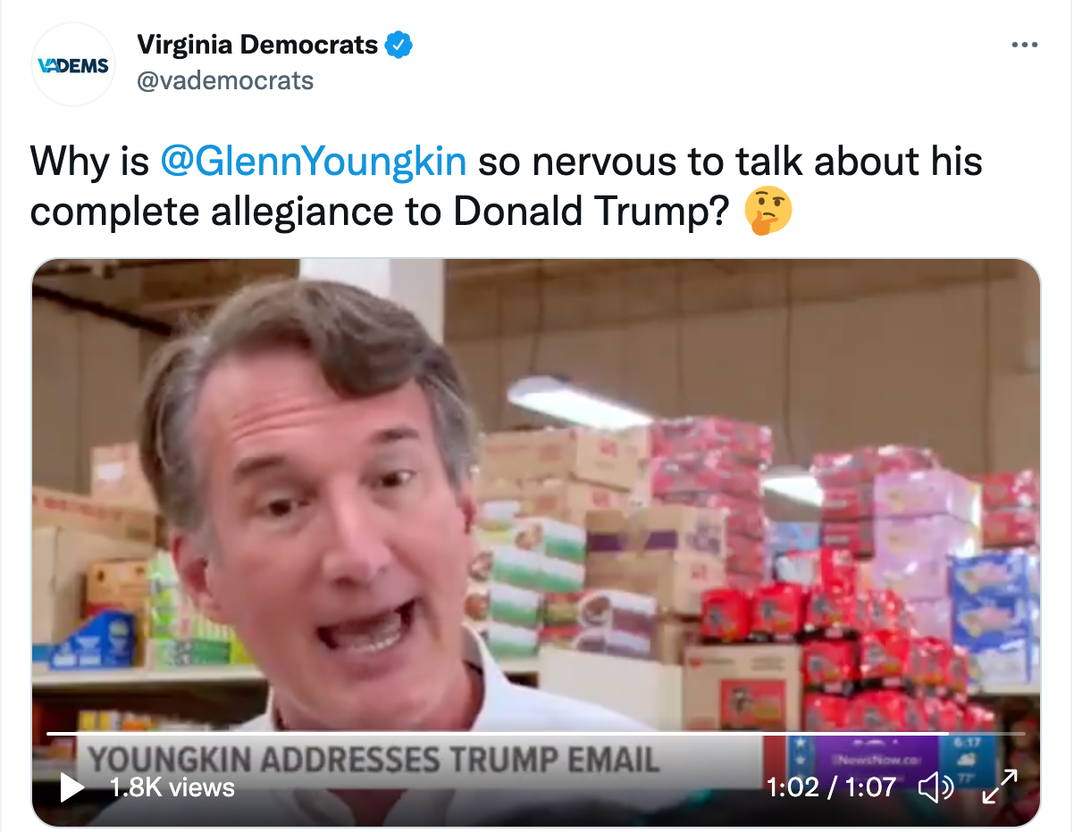Click the thinking face emoji
This screenshot has height=832, width=1074.
768,212
